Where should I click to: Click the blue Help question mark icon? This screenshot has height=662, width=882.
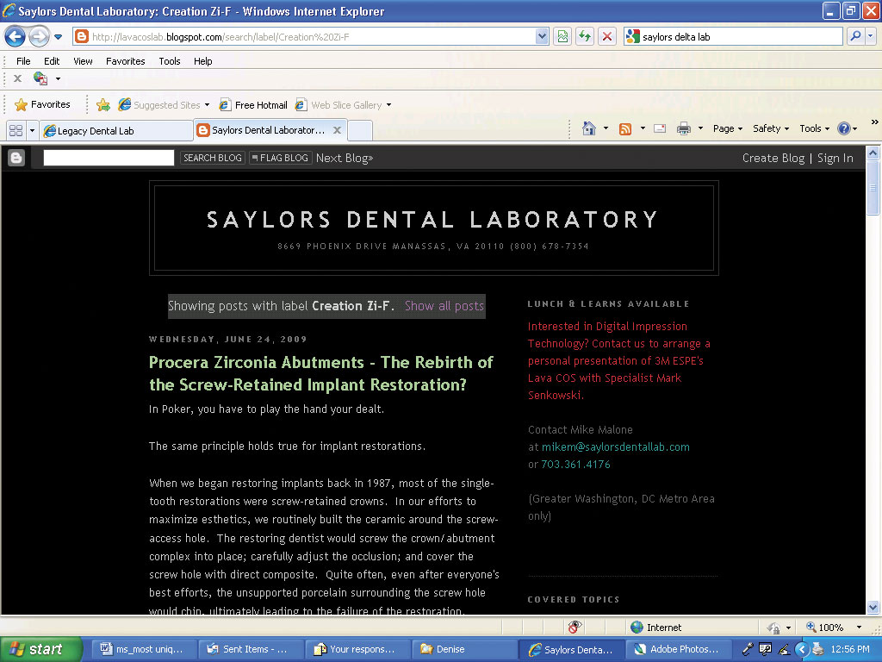pos(844,128)
